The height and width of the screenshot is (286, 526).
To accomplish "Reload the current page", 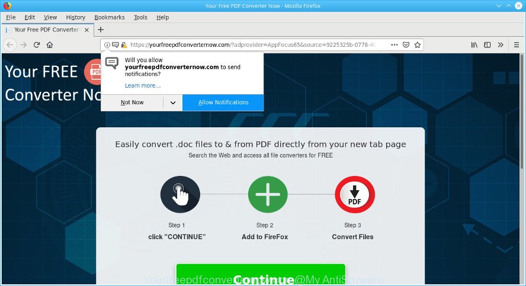I will coord(37,44).
